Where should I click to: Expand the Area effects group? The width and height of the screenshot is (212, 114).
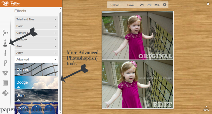36,46
